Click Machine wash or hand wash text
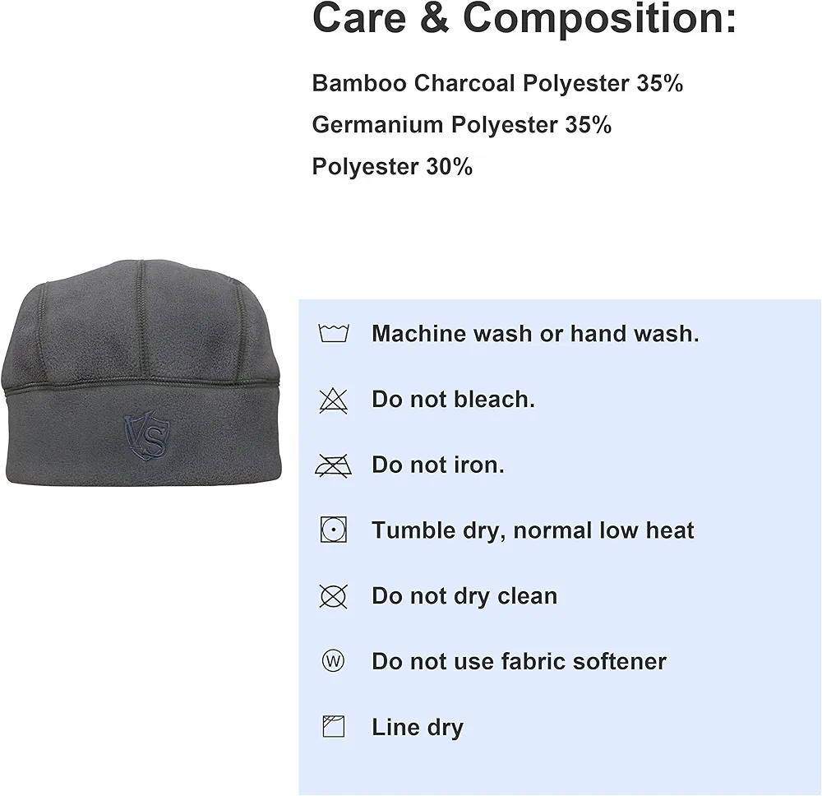 535,334
